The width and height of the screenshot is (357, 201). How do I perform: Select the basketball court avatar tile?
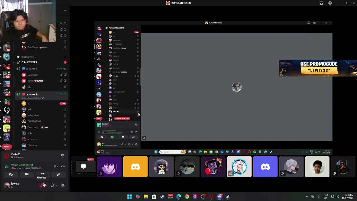point(187,167)
